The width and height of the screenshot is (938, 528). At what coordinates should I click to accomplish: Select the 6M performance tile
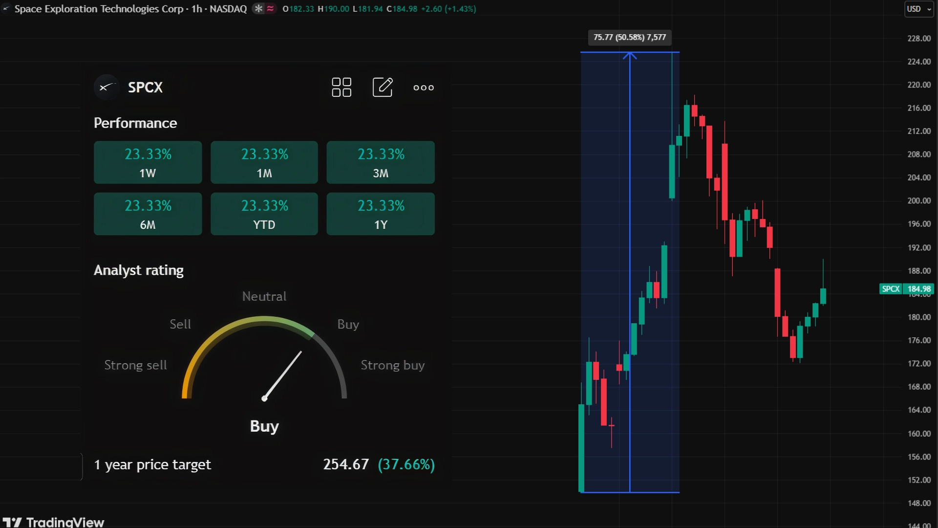[x=148, y=214]
